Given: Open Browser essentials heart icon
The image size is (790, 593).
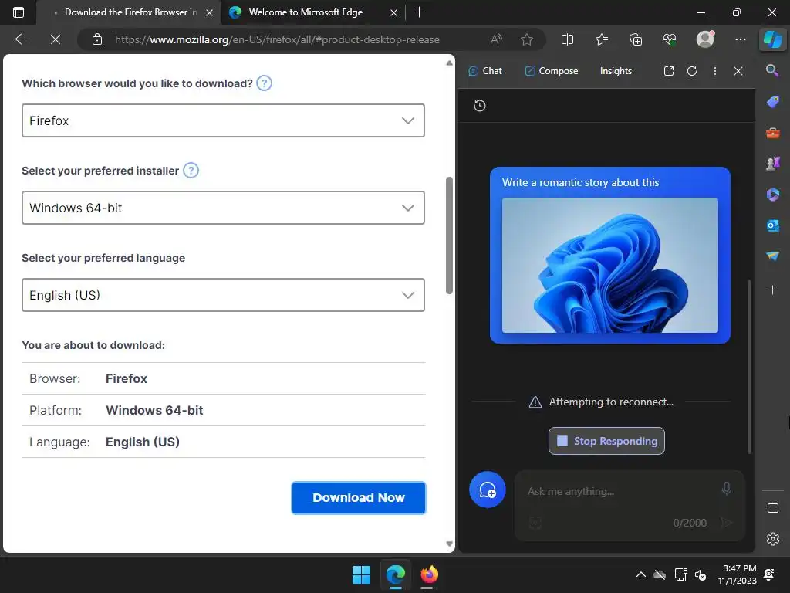Looking at the screenshot, I should click(x=670, y=39).
